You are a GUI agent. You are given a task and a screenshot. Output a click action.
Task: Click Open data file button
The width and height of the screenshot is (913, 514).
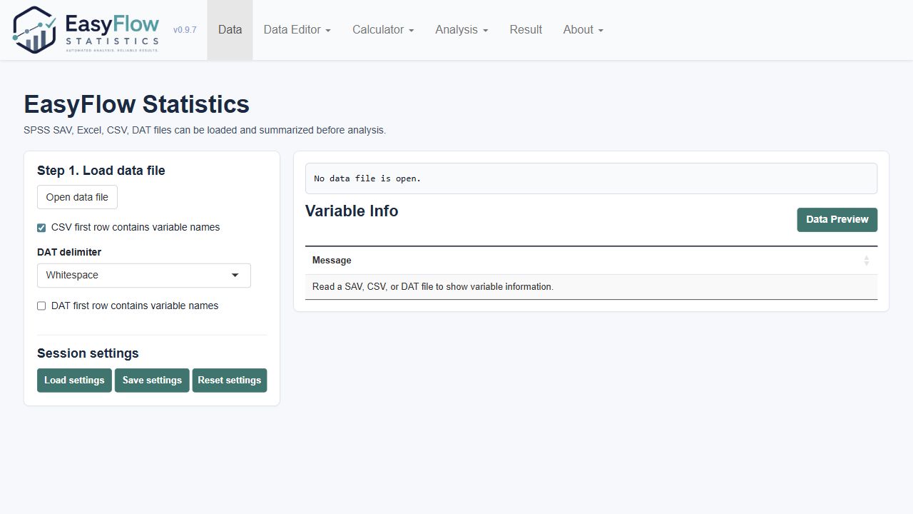(x=77, y=197)
